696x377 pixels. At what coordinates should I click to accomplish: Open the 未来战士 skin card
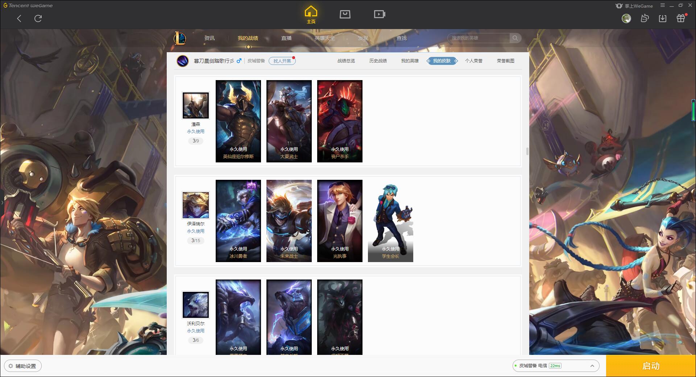coord(289,221)
